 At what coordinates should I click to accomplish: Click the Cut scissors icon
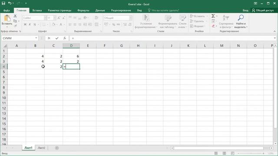pos(15,16)
